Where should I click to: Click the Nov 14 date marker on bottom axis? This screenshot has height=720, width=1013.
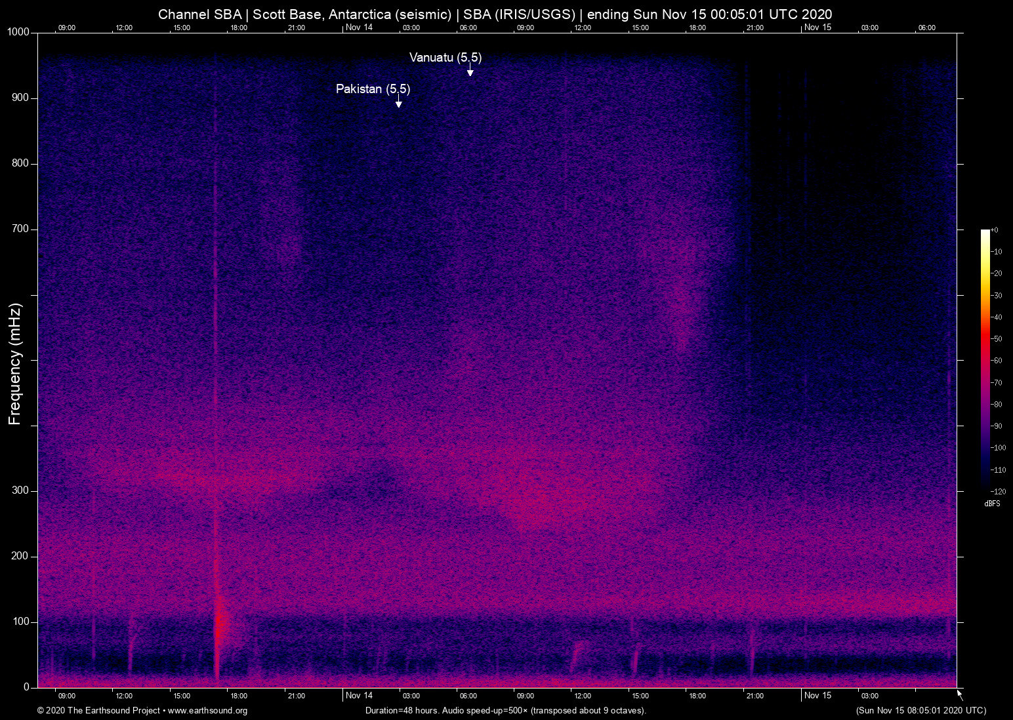point(359,696)
